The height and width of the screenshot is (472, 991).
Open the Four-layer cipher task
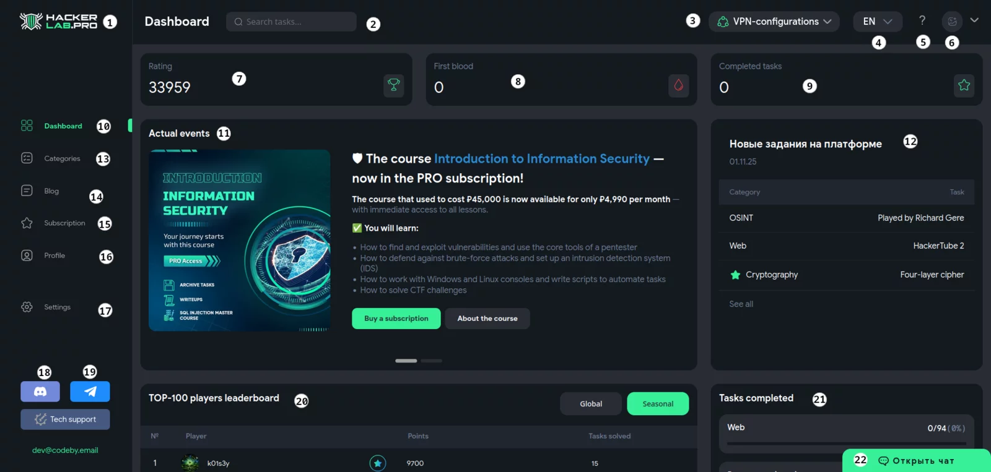(x=932, y=275)
